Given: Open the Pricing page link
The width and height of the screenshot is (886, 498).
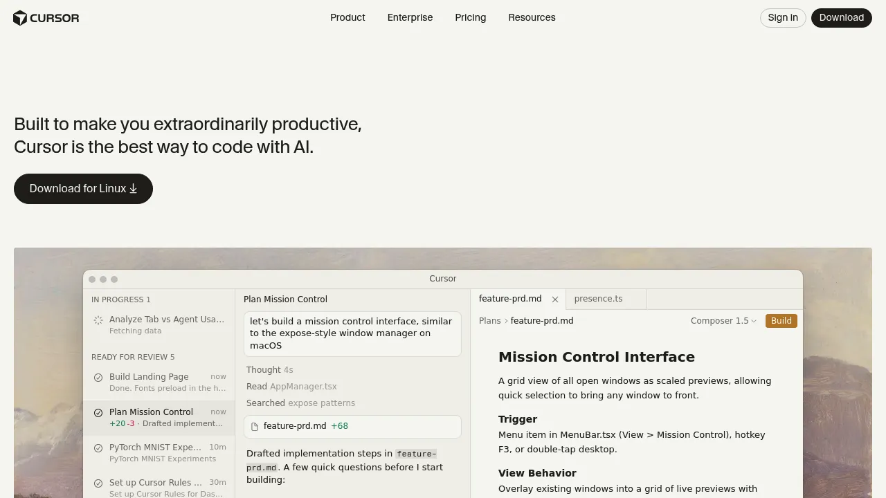Looking at the screenshot, I should (470, 18).
